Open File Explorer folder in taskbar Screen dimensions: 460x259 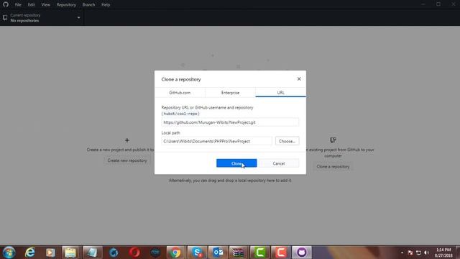(70, 253)
